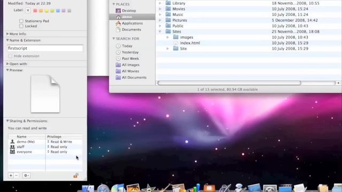
Task: Remove user with the minus button
Action: (x=16, y=175)
